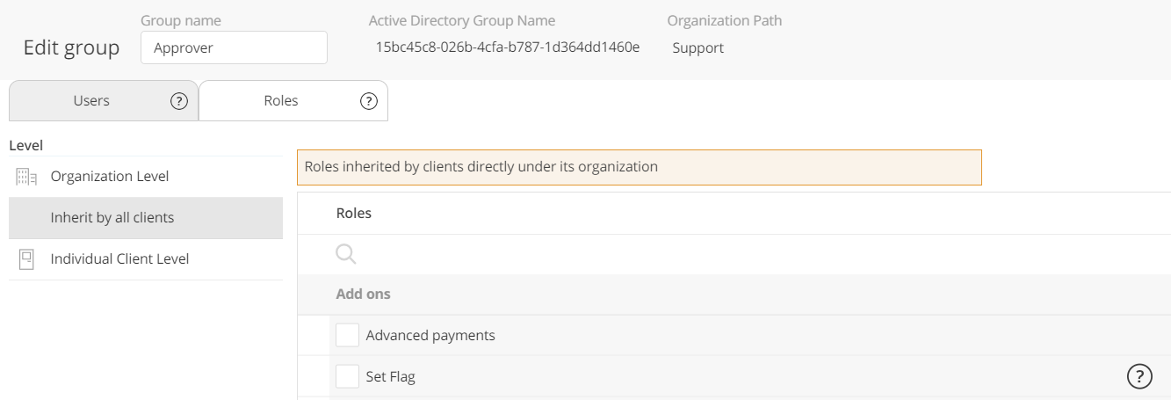Click the Roles column header
This screenshot has width=1171, height=400.
coord(354,214)
